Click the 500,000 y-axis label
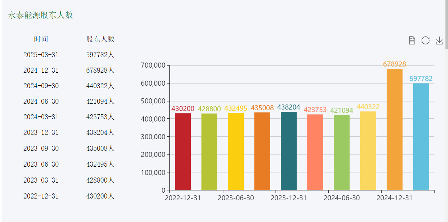 (153, 101)
